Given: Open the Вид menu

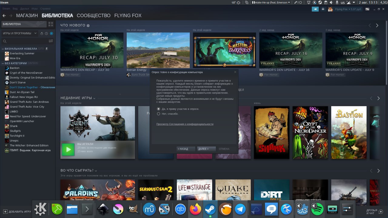Looking at the screenshot, I should point(15,9).
